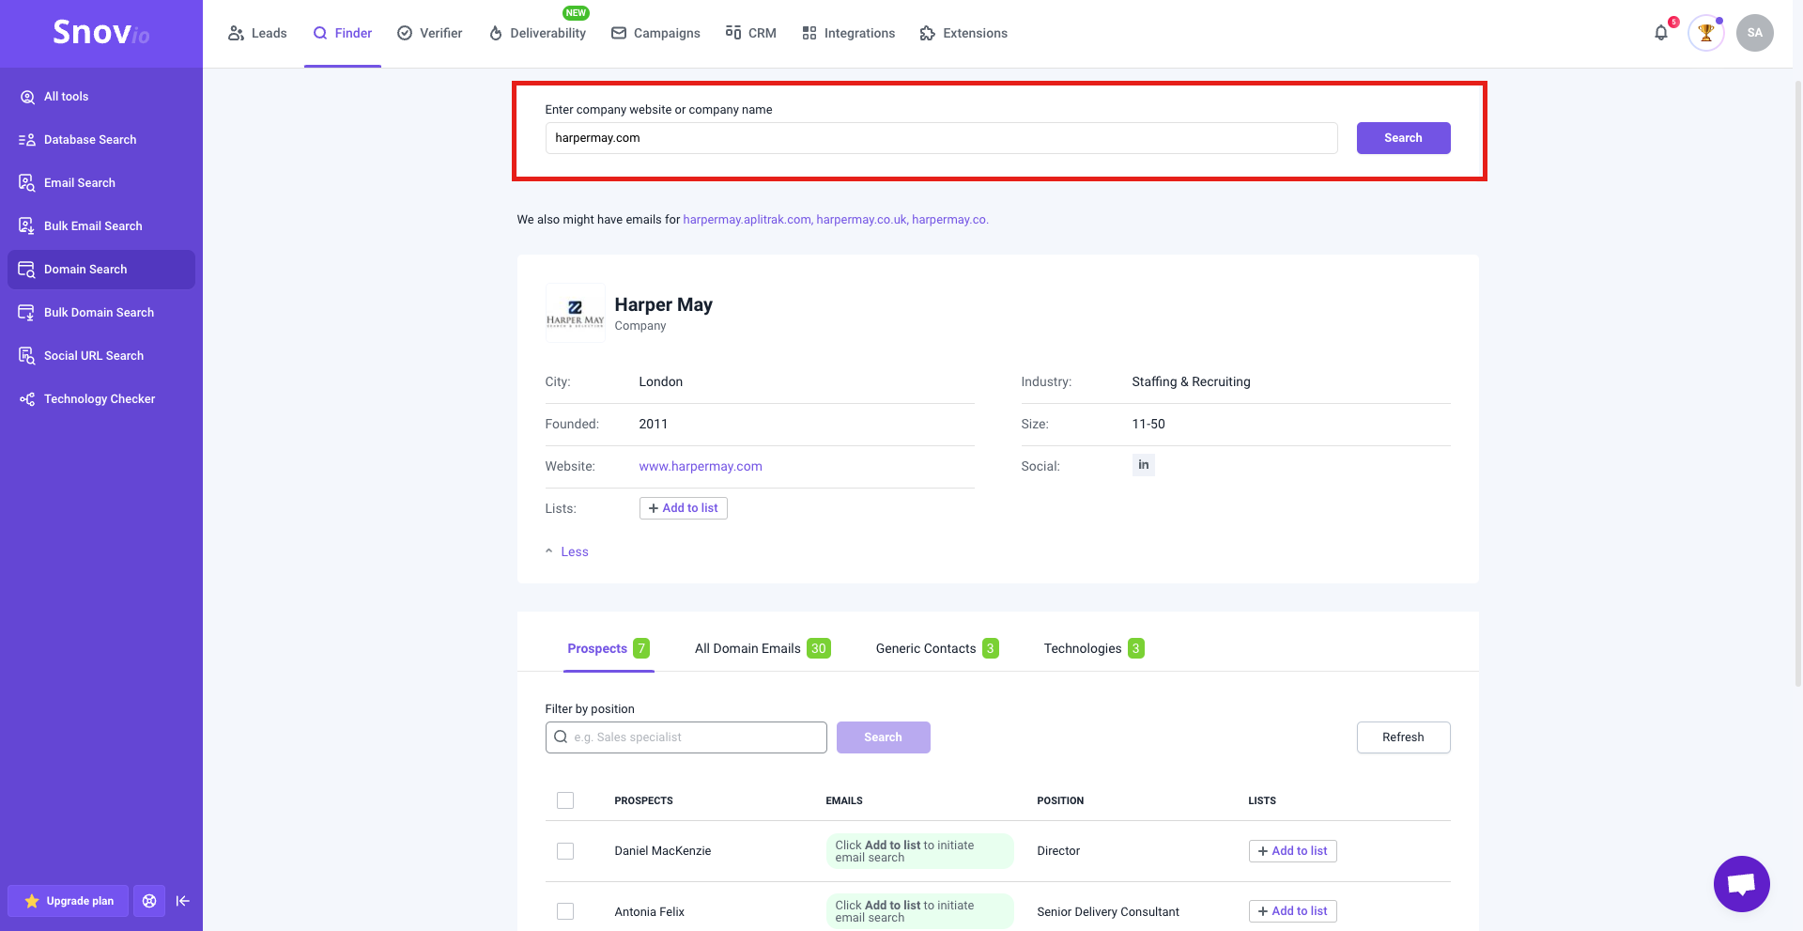1803x931 pixels.
Task: Click the Snov.io logo
Action: pyautogui.click(x=101, y=33)
